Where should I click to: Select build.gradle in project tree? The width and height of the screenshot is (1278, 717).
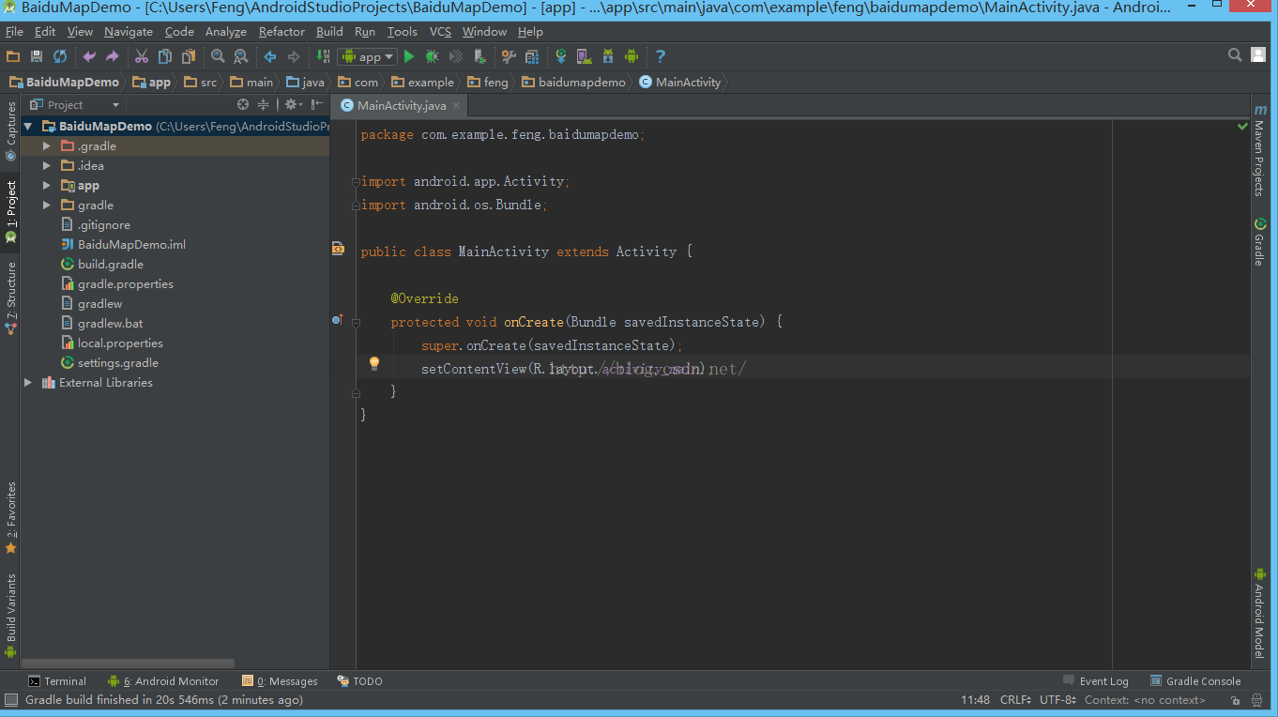(110, 265)
